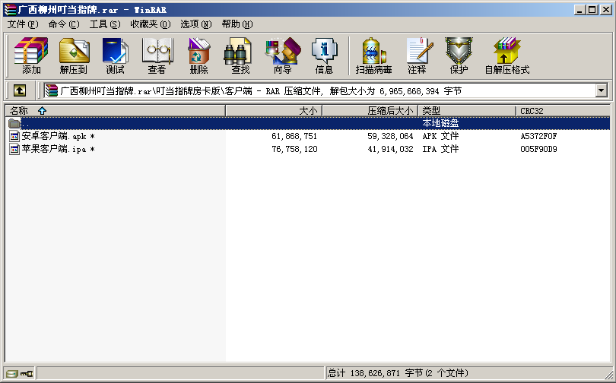Launch the 向导 (Wizard) tool

[282, 55]
